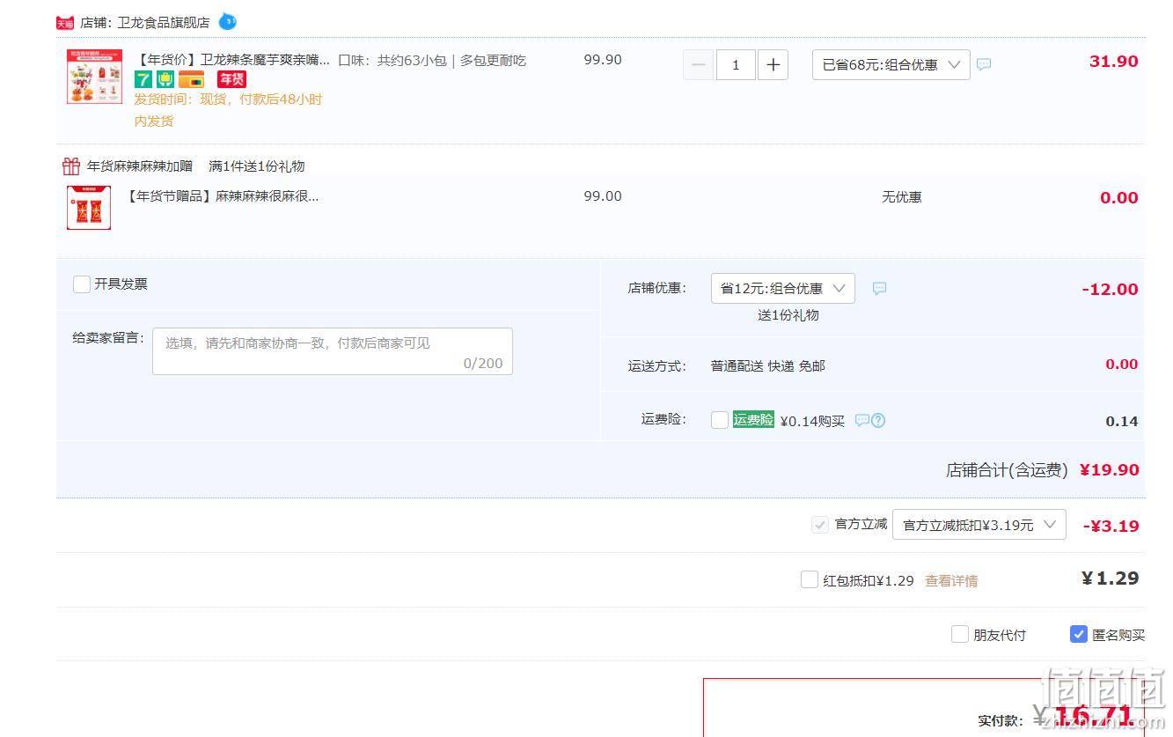
Task: Click the Tmall logo icon
Action: [65, 23]
